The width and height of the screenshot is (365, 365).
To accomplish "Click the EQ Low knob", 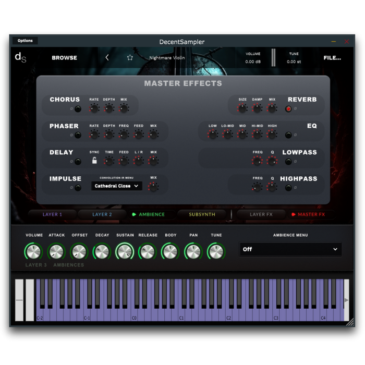I will 213,135.
